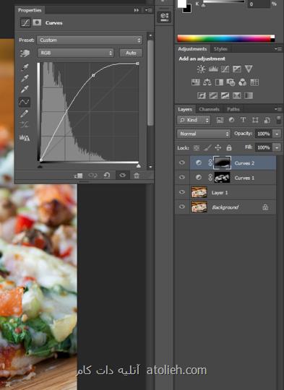Screen dimensions: 284x390
Task: Click the color spectrum ramp bar
Action: (226, 38)
